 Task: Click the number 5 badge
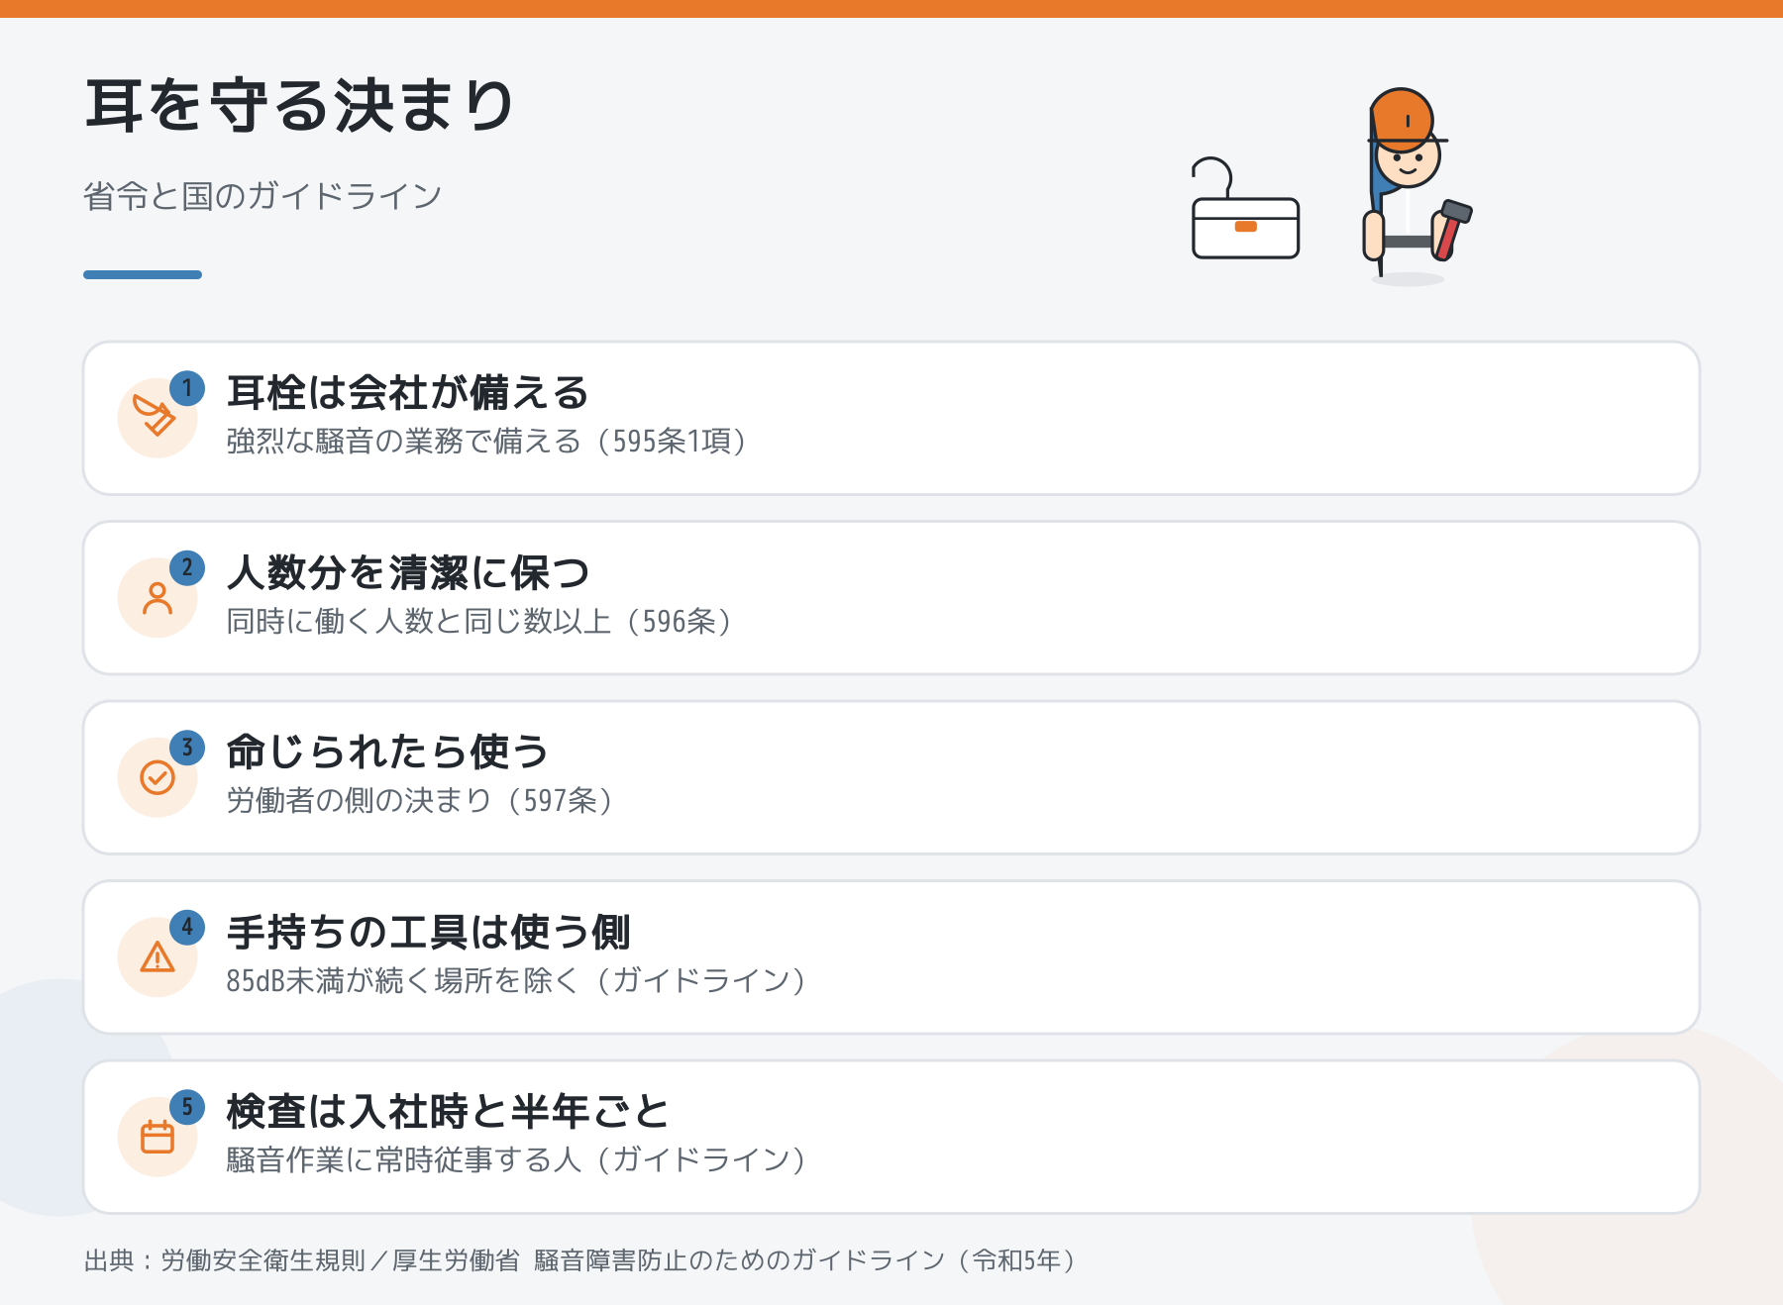pos(187,1107)
